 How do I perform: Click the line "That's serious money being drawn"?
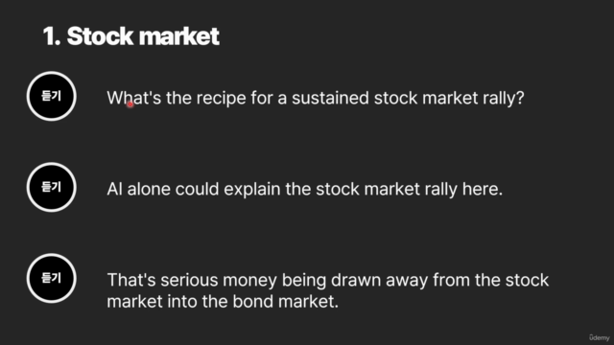328,280
